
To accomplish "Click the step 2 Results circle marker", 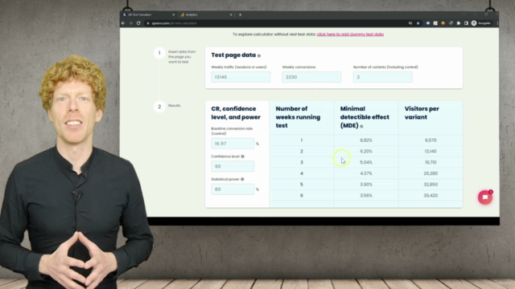I will [x=159, y=107].
